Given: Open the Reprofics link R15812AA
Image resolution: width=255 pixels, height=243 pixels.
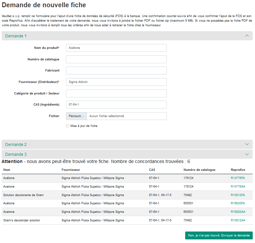Looking at the screenshot, I should (238, 220).
